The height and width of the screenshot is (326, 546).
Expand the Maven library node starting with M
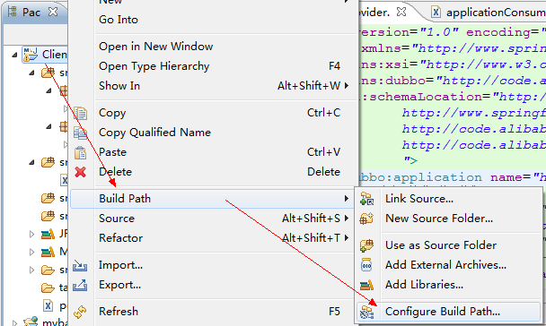coord(31,252)
